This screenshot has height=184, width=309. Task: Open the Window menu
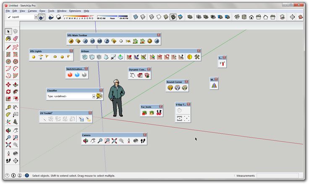point(62,11)
